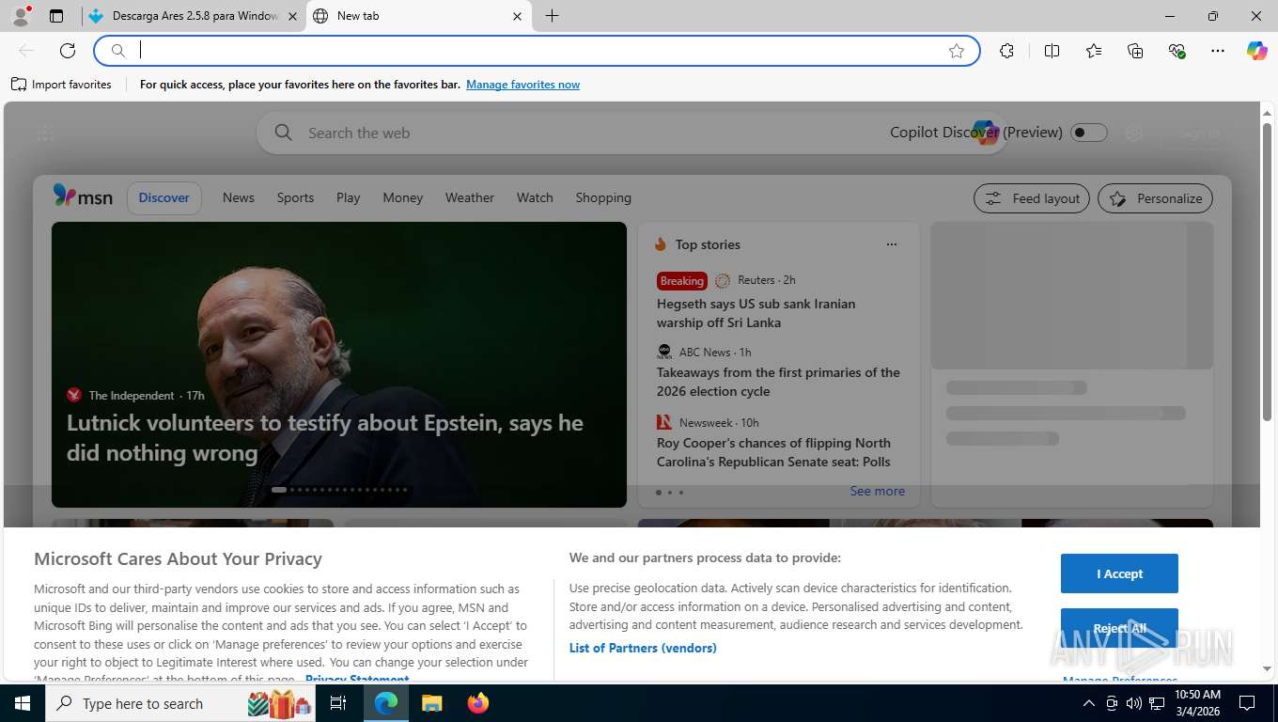1278x722 pixels.
Task: Open the Extensions puzzle icon
Action: click(1007, 51)
